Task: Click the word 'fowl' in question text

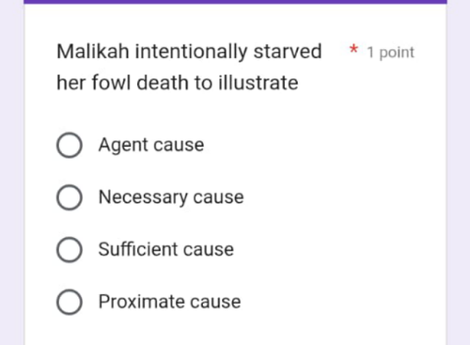Action: click(x=111, y=83)
